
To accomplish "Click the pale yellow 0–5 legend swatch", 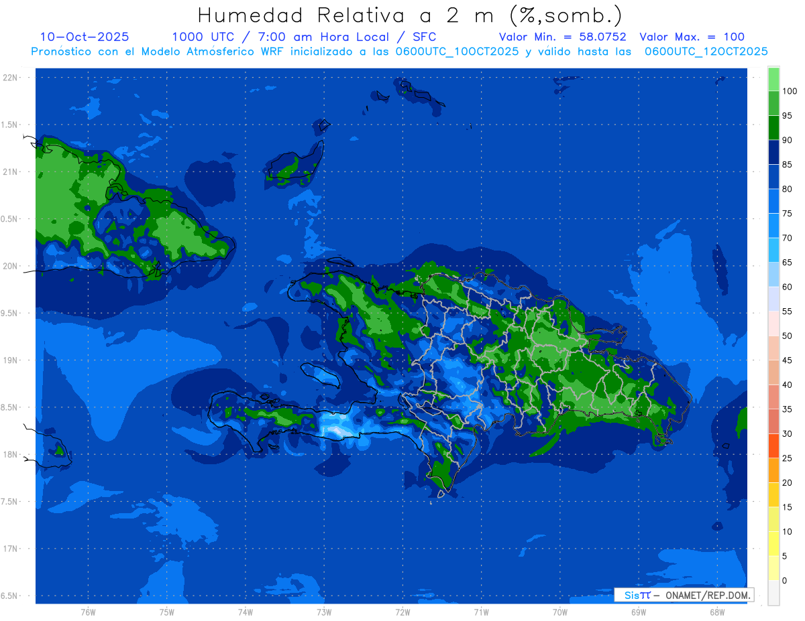I will tap(773, 568).
